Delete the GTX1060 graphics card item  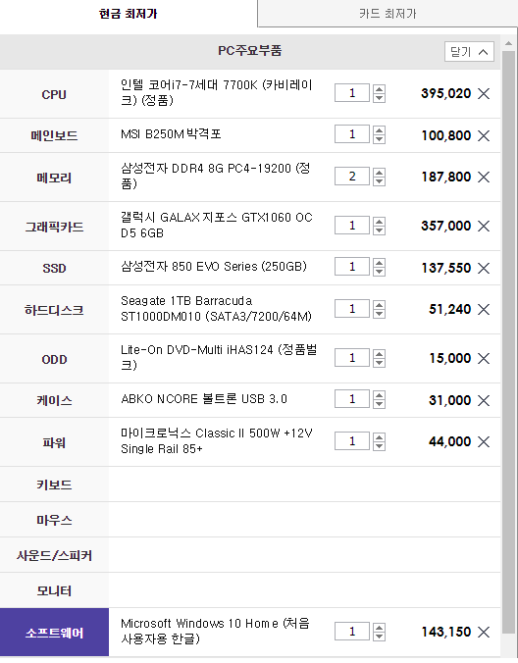484,226
